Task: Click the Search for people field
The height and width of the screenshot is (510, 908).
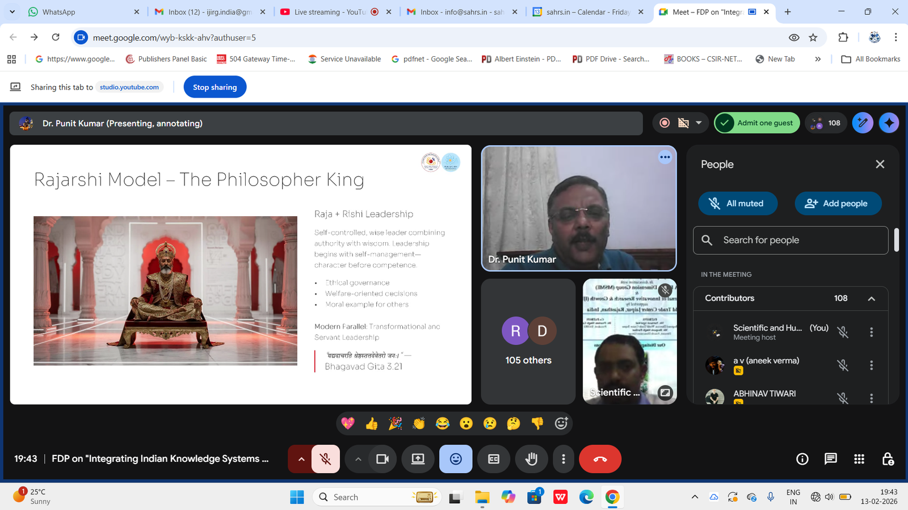Action: [x=790, y=241]
